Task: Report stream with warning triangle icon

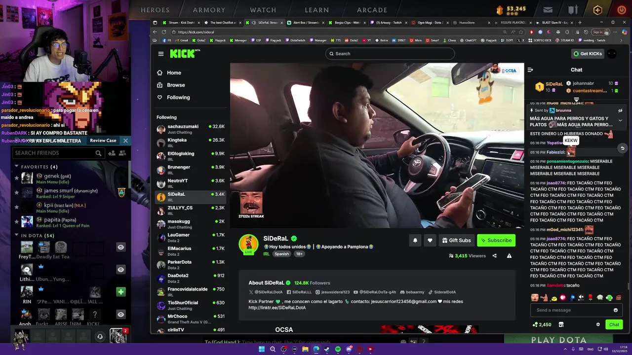Action: pos(509,256)
